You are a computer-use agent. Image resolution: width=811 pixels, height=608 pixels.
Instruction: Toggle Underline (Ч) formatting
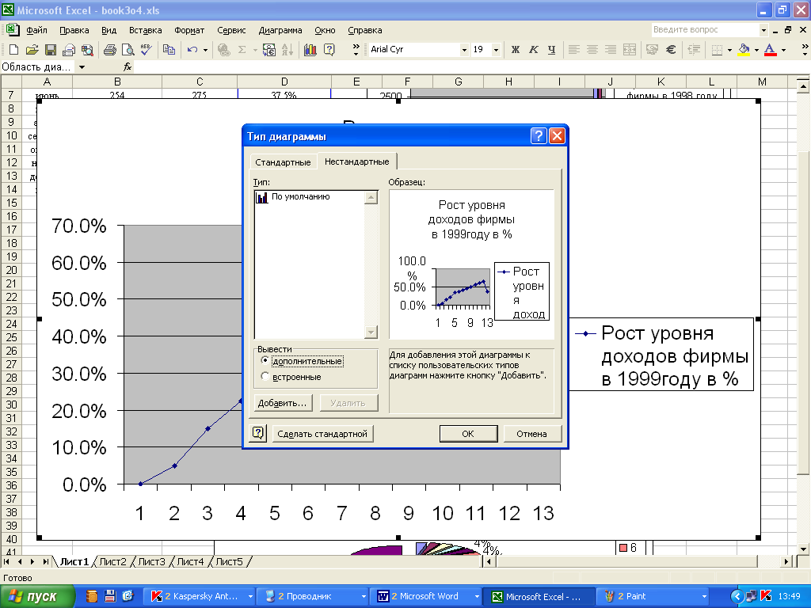[x=551, y=50]
